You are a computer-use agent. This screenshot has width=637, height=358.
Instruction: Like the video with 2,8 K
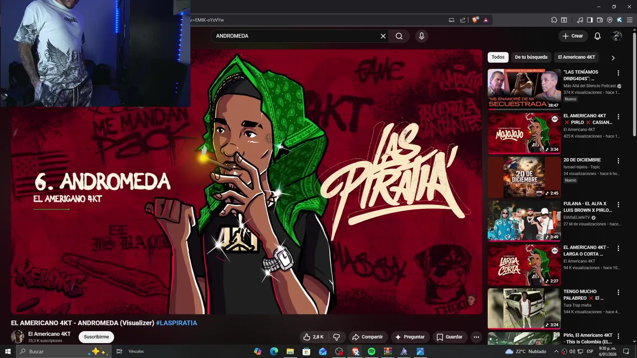[314, 337]
